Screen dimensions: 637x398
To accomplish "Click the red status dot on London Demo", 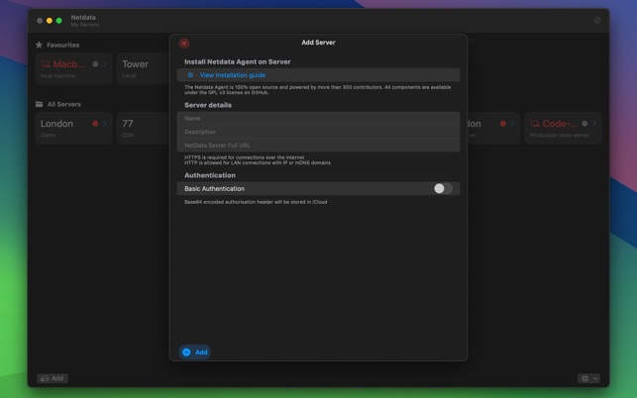I will point(95,124).
